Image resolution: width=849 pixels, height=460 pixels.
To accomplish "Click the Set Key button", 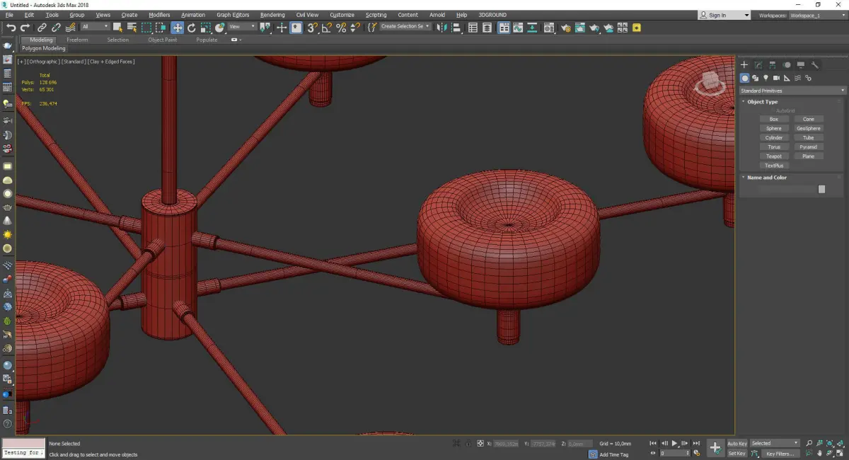I will [x=737, y=454].
